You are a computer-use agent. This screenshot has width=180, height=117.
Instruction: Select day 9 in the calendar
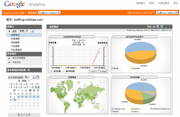38,97
